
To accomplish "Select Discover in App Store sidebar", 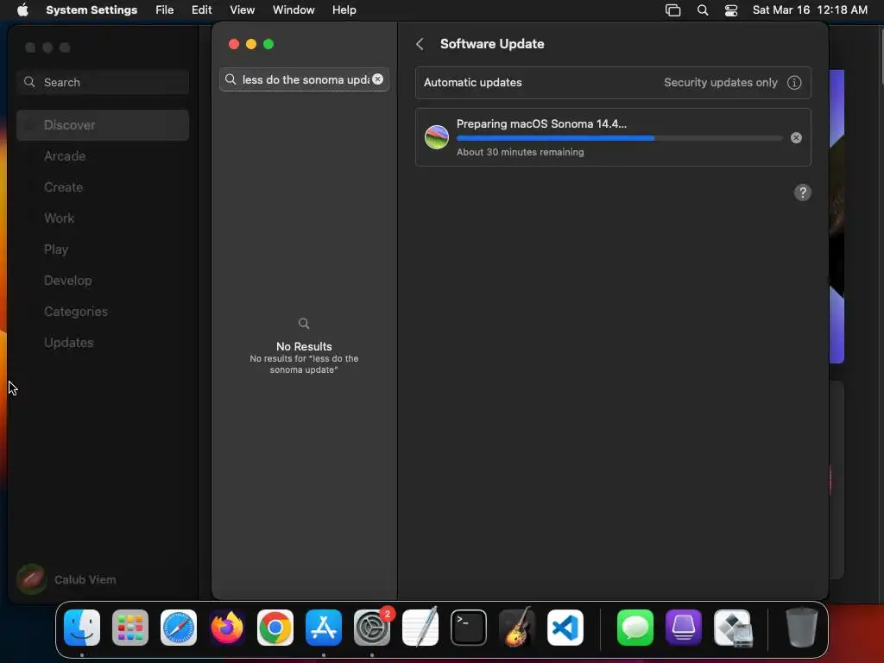I will [103, 125].
